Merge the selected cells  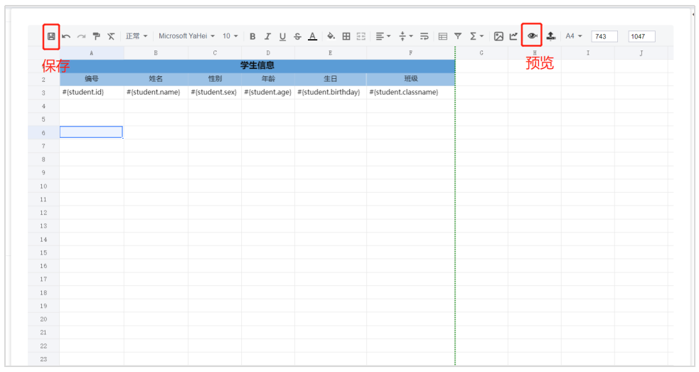pyautogui.click(x=361, y=36)
